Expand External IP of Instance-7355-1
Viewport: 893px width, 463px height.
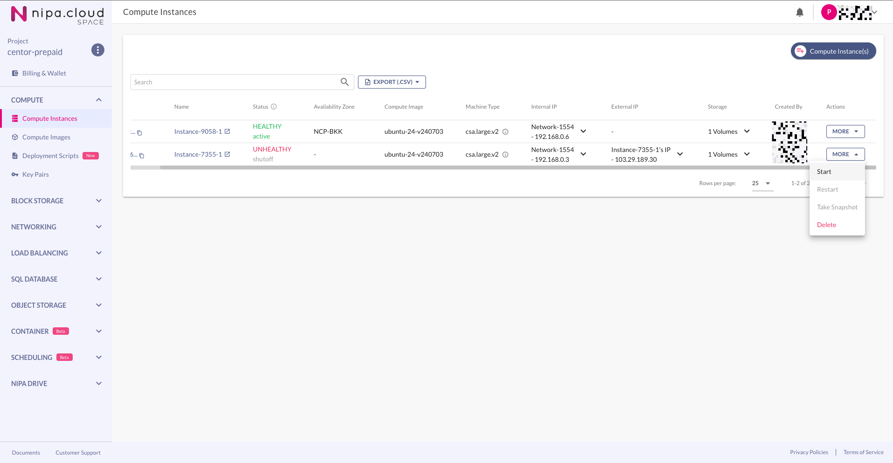pyautogui.click(x=680, y=154)
